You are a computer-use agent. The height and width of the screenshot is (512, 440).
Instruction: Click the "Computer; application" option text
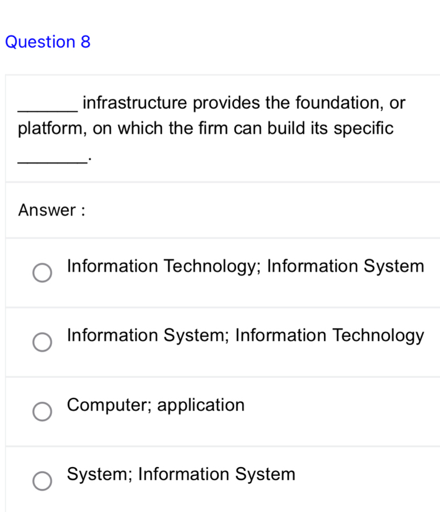pyautogui.click(x=156, y=405)
